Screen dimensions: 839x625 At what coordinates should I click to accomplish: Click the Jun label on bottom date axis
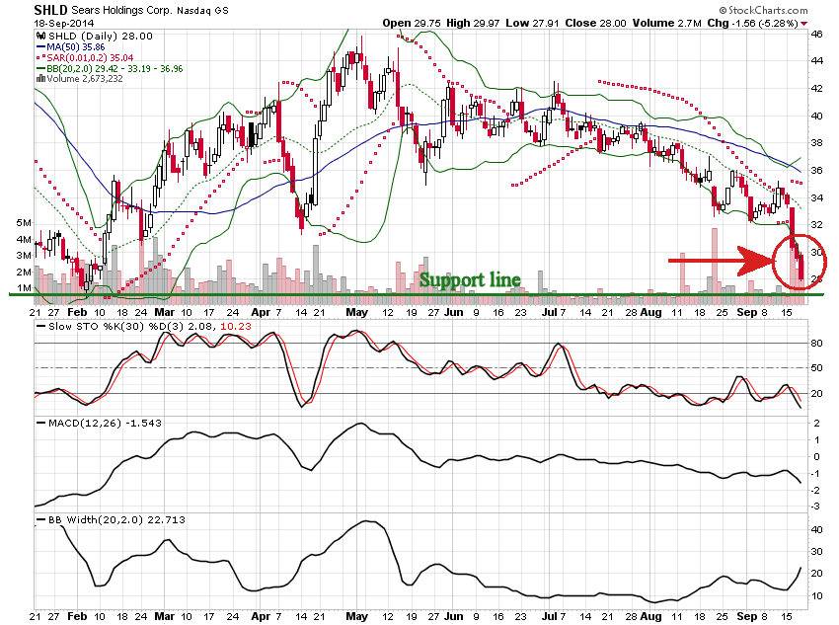pyautogui.click(x=453, y=616)
